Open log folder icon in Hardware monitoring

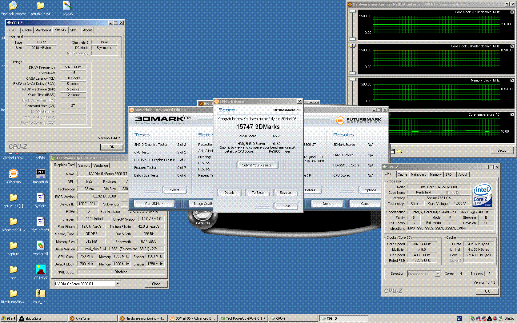399,151
